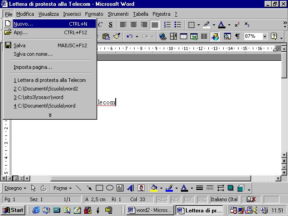Image resolution: width=288 pixels, height=216 pixels.
Task: Open the Document Map icon
Action: [227, 36]
